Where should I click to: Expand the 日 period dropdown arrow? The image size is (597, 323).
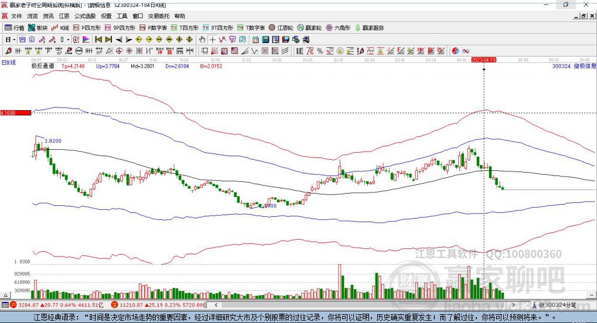pyautogui.click(x=14, y=40)
